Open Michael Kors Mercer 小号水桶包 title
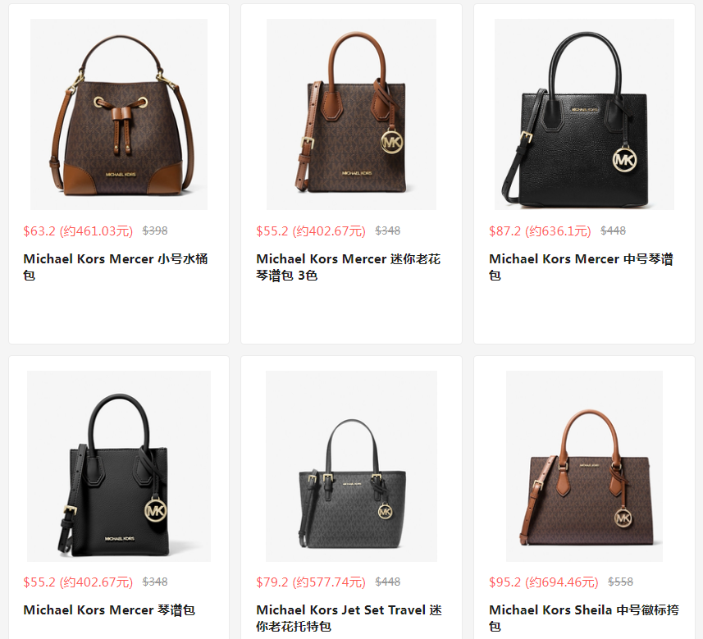This screenshot has width=703, height=639. [115, 267]
